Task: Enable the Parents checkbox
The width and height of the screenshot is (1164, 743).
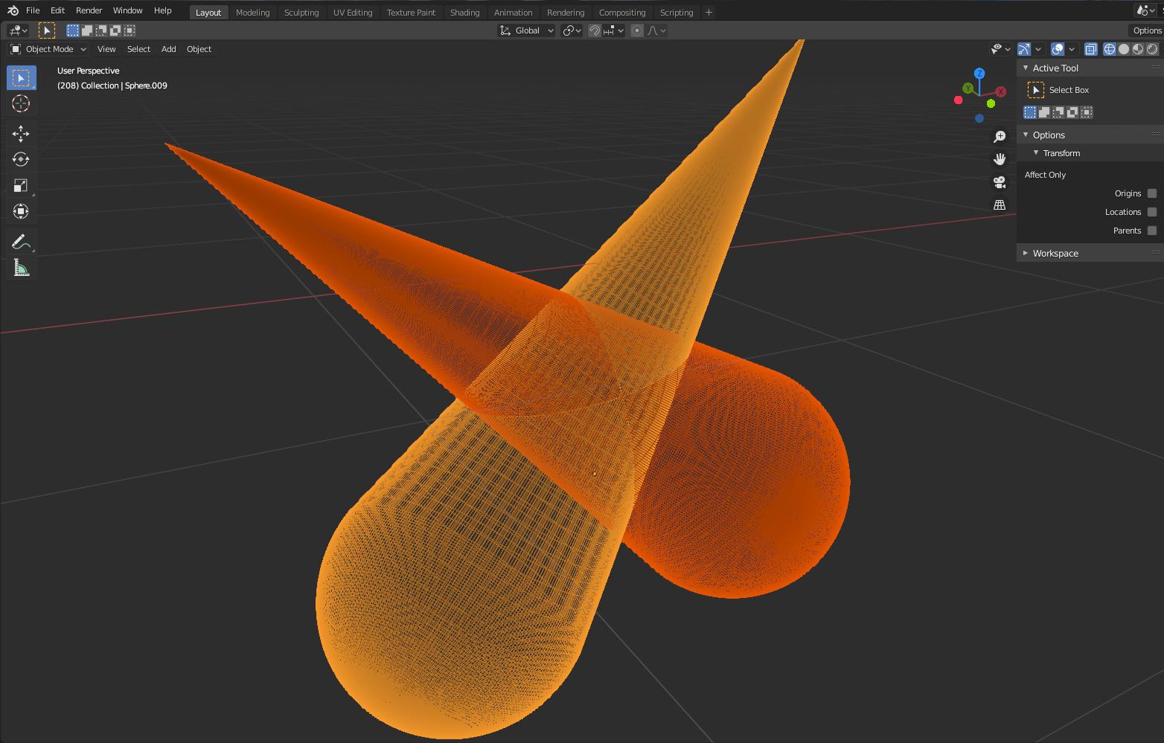Action: point(1152,231)
